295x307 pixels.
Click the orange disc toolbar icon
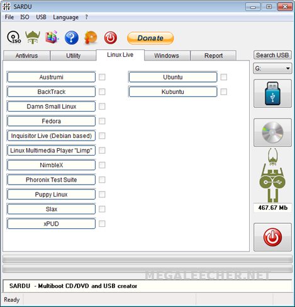(91, 38)
